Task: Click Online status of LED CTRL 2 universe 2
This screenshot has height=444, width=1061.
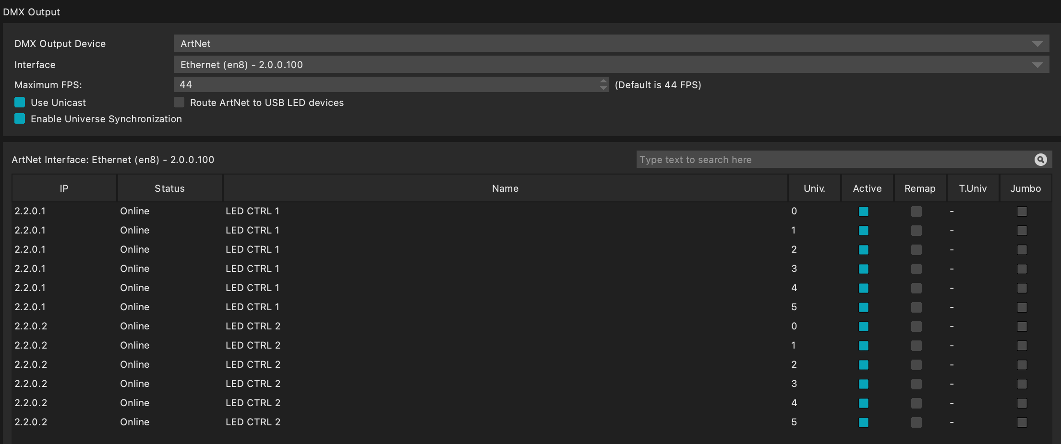Action: [x=134, y=364]
